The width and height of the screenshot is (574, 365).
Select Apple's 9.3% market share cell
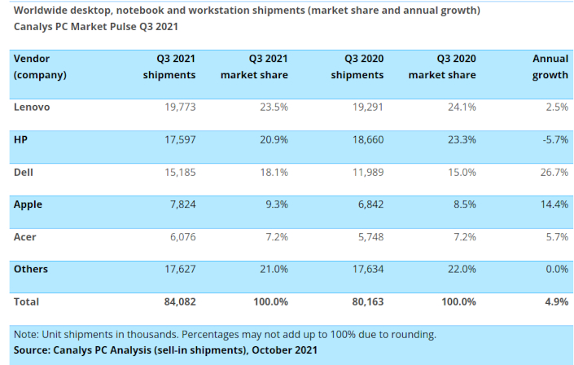[x=276, y=204]
